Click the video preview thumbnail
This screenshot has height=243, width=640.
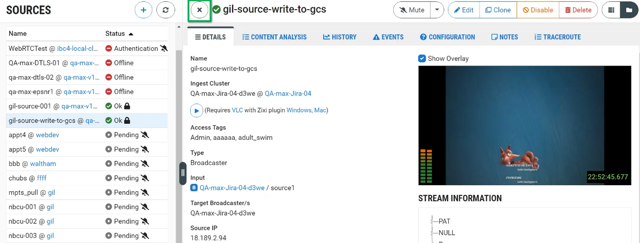[525, 125]
